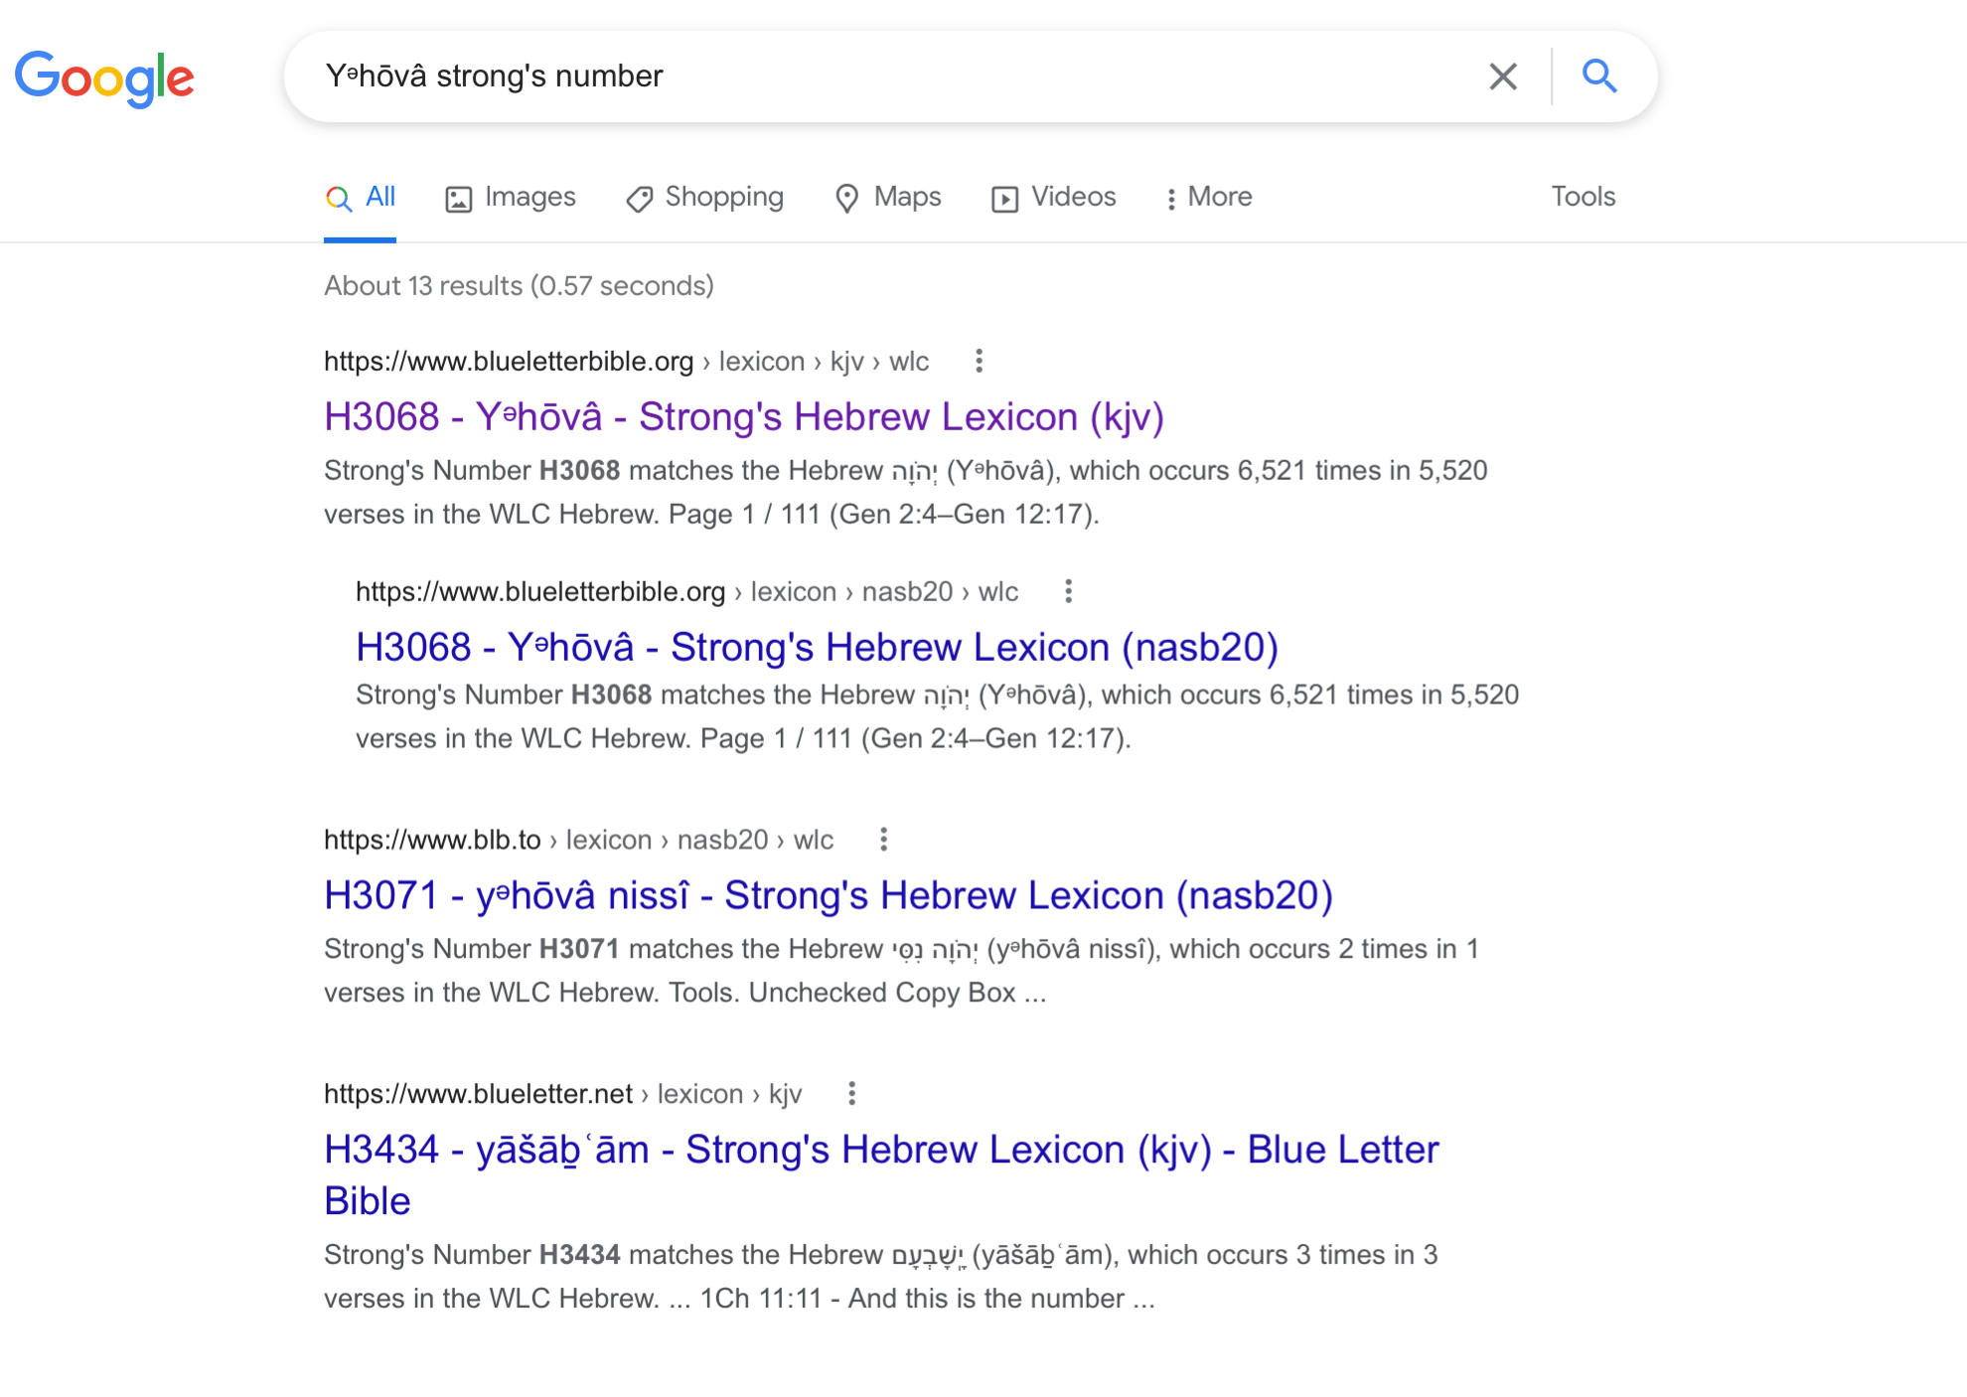Image resolution: width=1967 pixels, height=1397 pixels.
Task: Open options for first blueletterbible kjv result
Action: [979, 361]
